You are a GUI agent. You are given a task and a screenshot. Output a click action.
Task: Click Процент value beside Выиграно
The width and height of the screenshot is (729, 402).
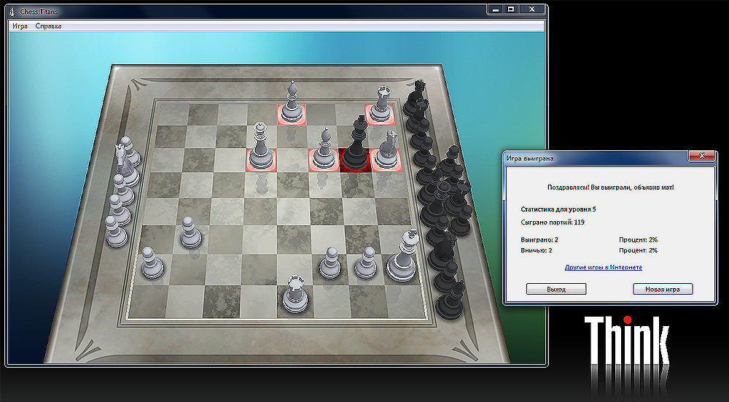coord(639,240)
